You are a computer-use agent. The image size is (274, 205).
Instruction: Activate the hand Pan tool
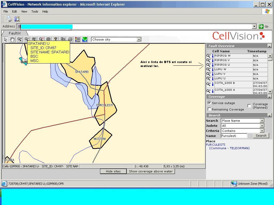[12, 40]
